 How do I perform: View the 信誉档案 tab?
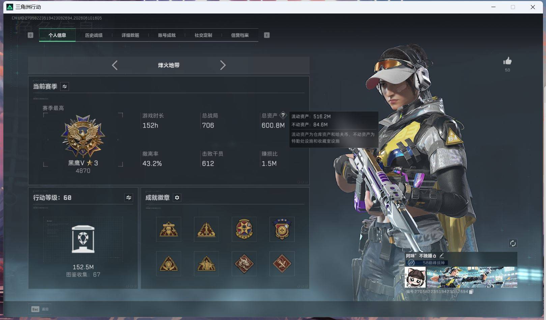pyautogui.click(x=240, y=35)
